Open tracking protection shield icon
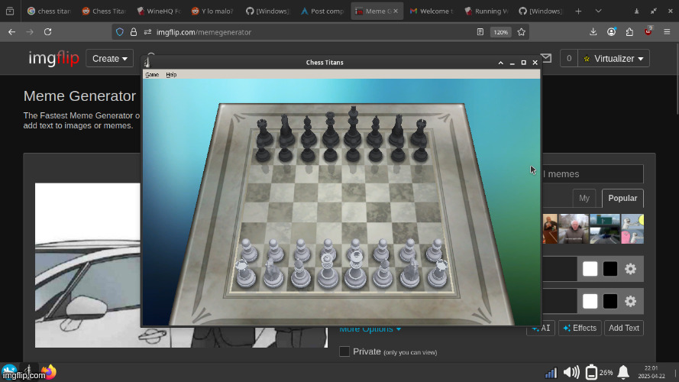This screenshot has width=679, height=382. click(x=120, y=32)
